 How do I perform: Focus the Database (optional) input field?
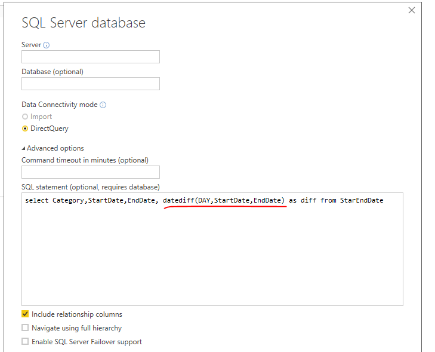(x=91, y=84)
